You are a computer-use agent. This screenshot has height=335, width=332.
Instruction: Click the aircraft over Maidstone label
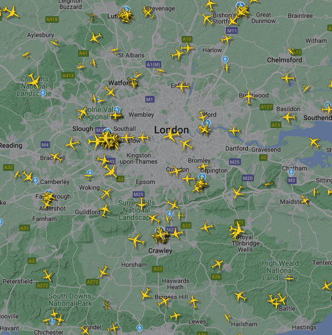coord(305,201)
